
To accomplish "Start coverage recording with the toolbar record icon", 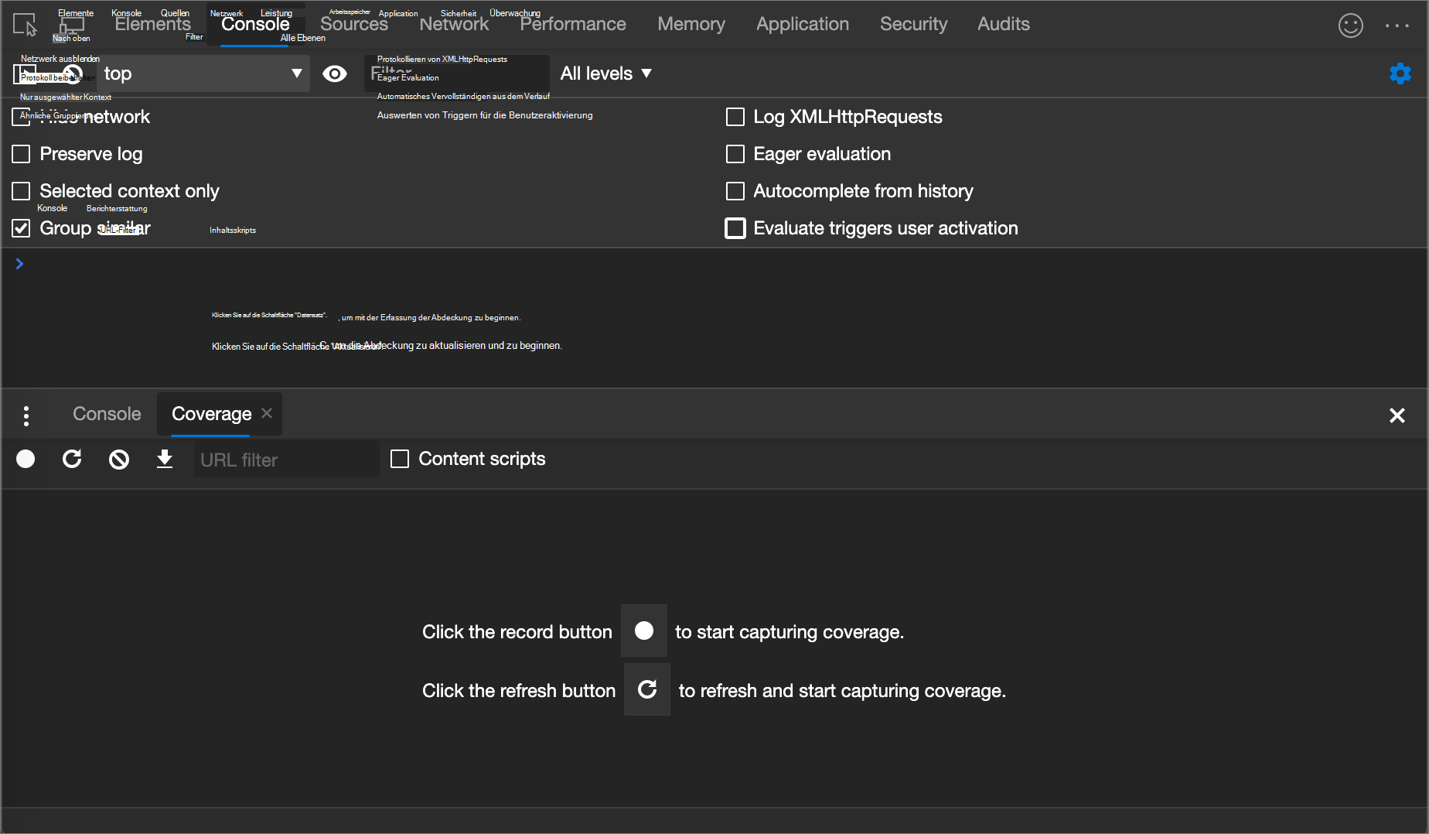I will point(26,460).
